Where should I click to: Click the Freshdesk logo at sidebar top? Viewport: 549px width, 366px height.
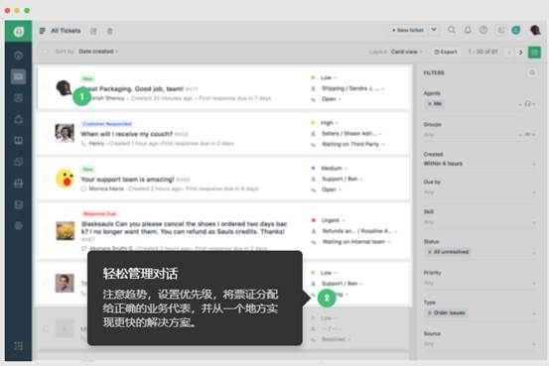point(19,32)
